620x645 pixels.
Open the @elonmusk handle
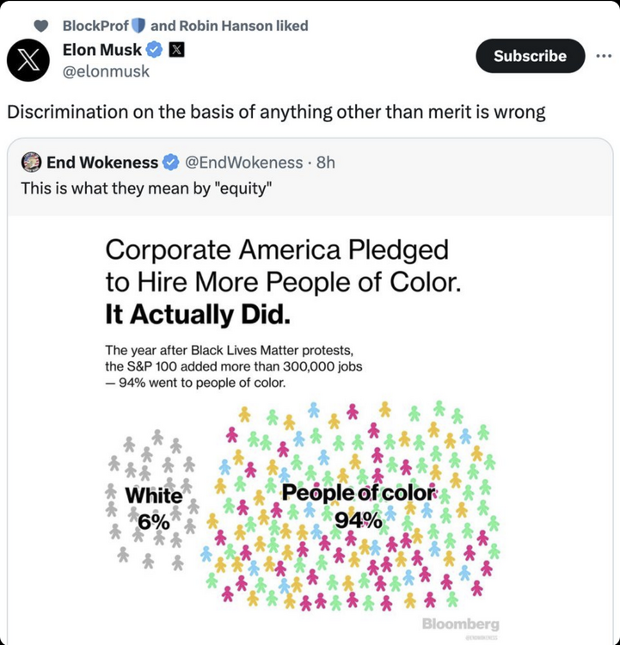(106, 71)
